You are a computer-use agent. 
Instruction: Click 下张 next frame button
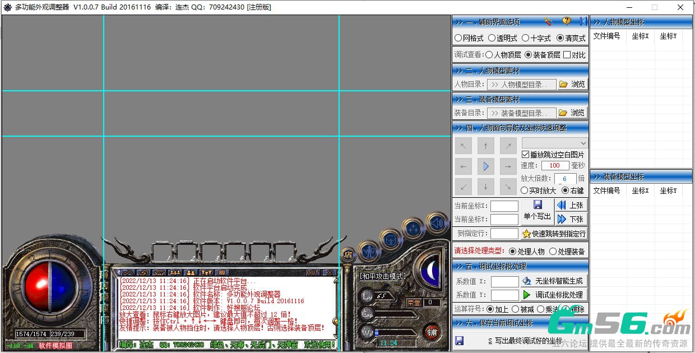571,219
